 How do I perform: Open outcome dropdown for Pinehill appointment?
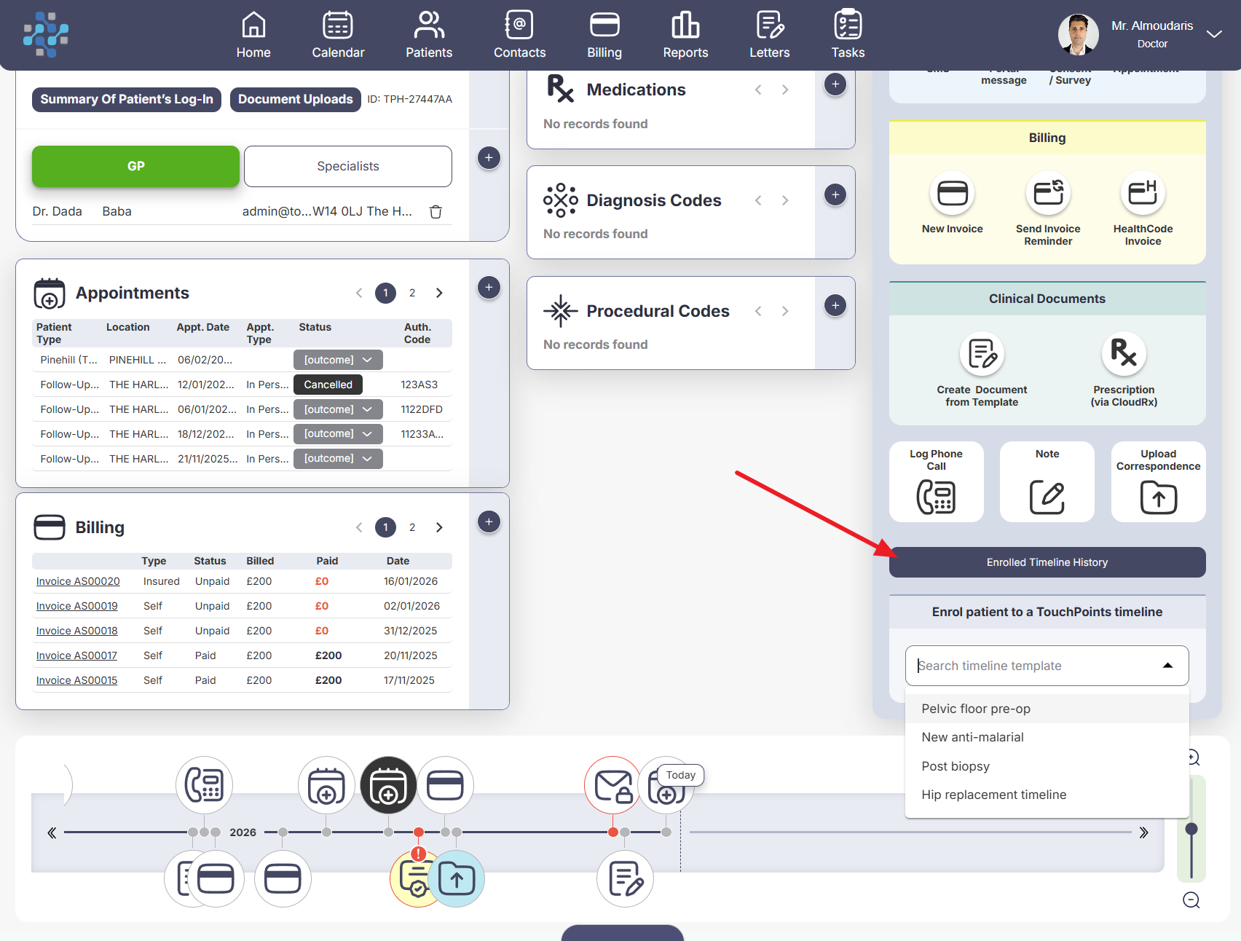[x=338, y=360]
